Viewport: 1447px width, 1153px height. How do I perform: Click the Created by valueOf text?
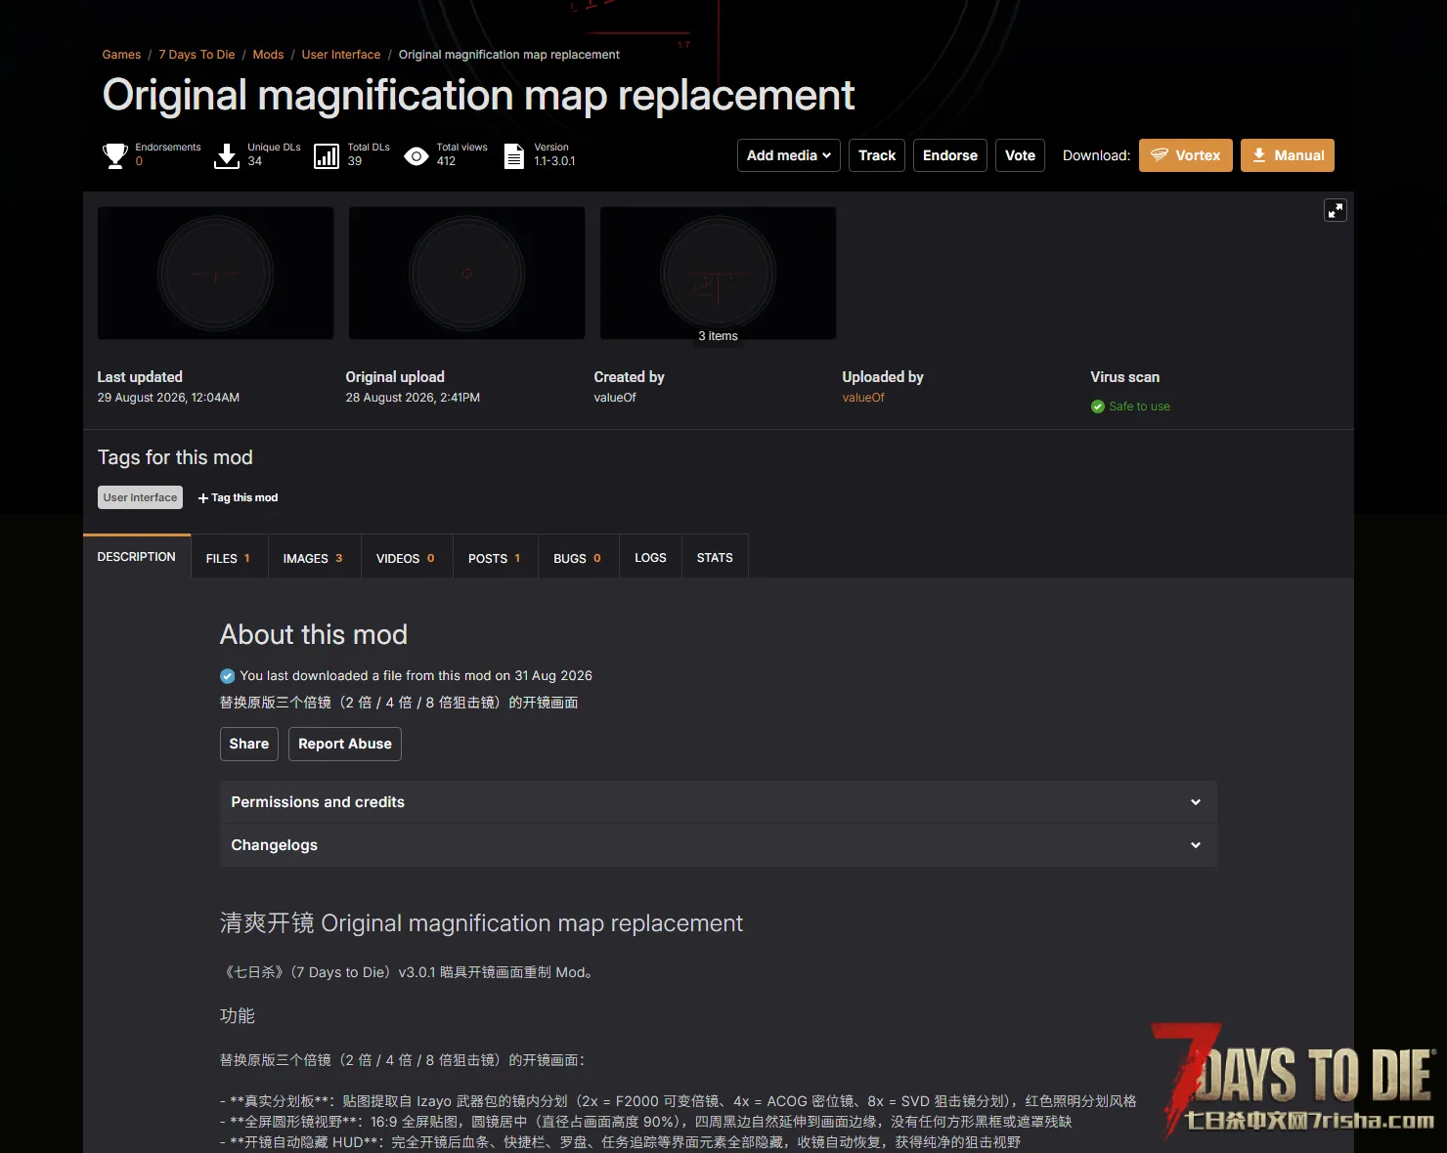click(615, 398)
